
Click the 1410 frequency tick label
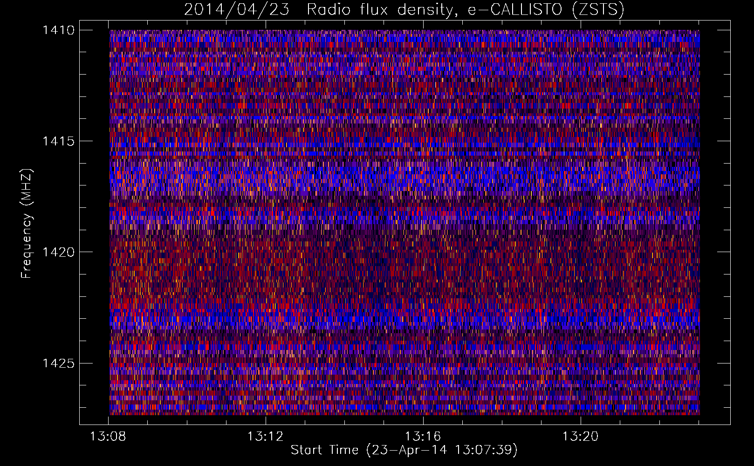pyautogui.click(x=58, y=30)
